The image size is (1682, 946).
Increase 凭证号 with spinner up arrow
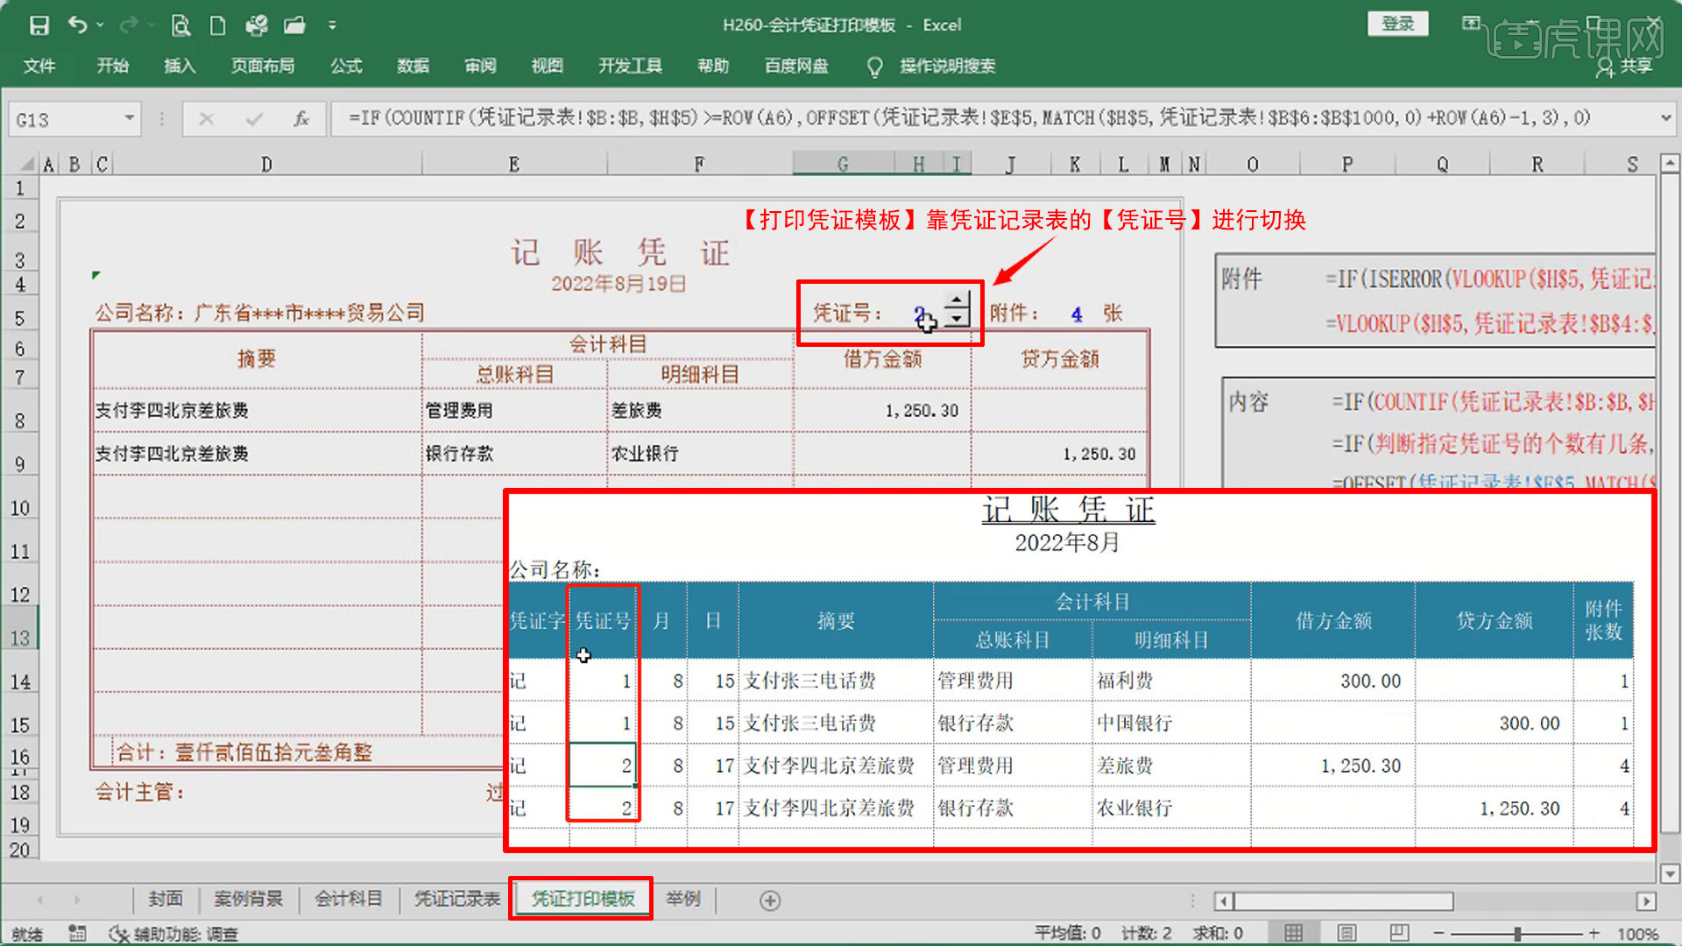958,300
